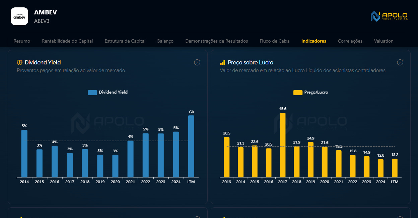
Task: Click the Apolo Value Investing logo
Action: pyautogui.click(x=389, y=16)
